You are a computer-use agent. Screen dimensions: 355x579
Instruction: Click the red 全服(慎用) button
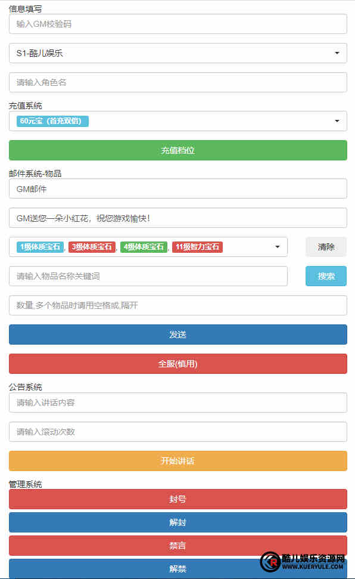[x=177, y=364]
